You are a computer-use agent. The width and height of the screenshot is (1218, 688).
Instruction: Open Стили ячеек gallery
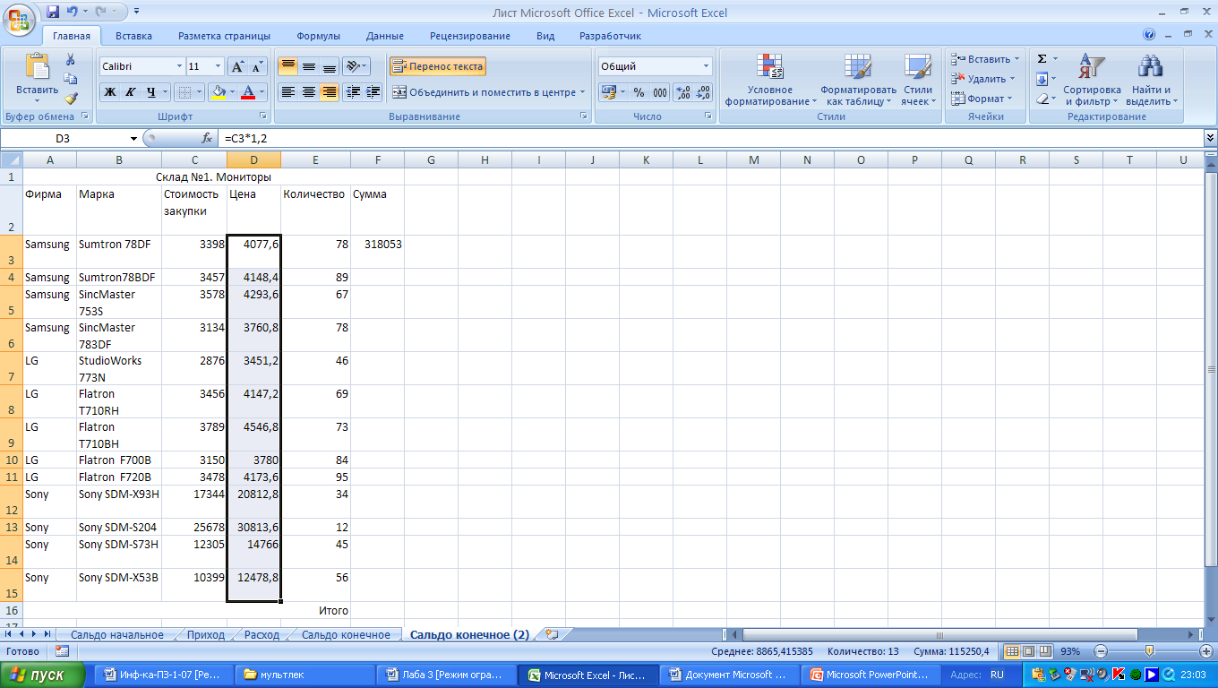918,80
